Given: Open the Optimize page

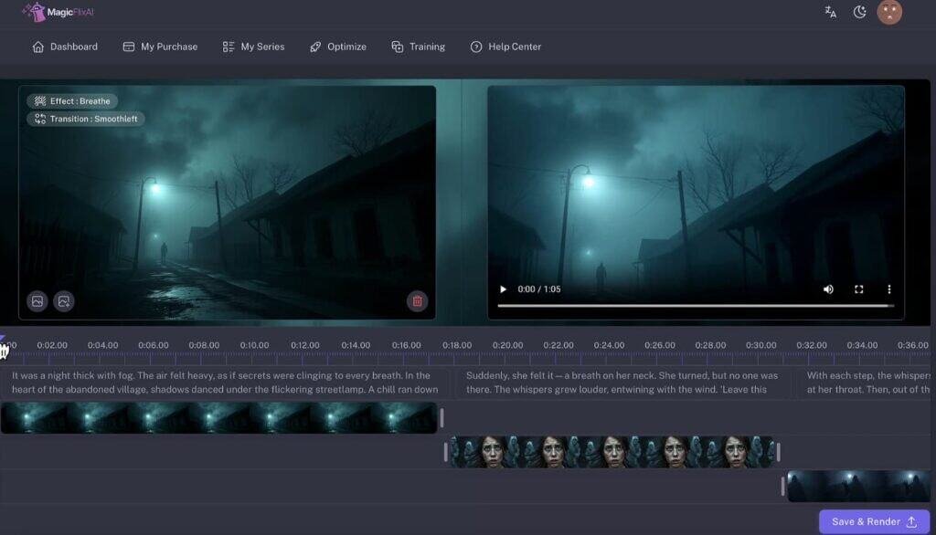Looking at the screenshot, I should (x=338, y=46).
